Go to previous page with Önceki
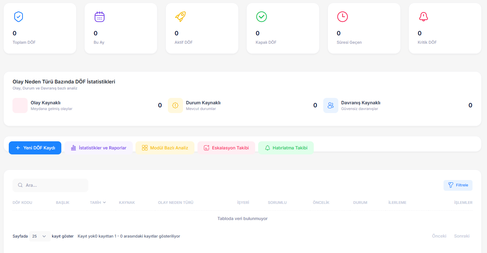Screen dimensions: 487x253 pyautogui.click(x=439, y=236)
